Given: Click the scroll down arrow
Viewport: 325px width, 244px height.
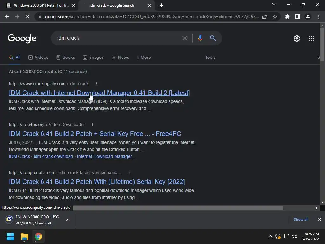Looking at the screenshot, I should tap(322, 202).
